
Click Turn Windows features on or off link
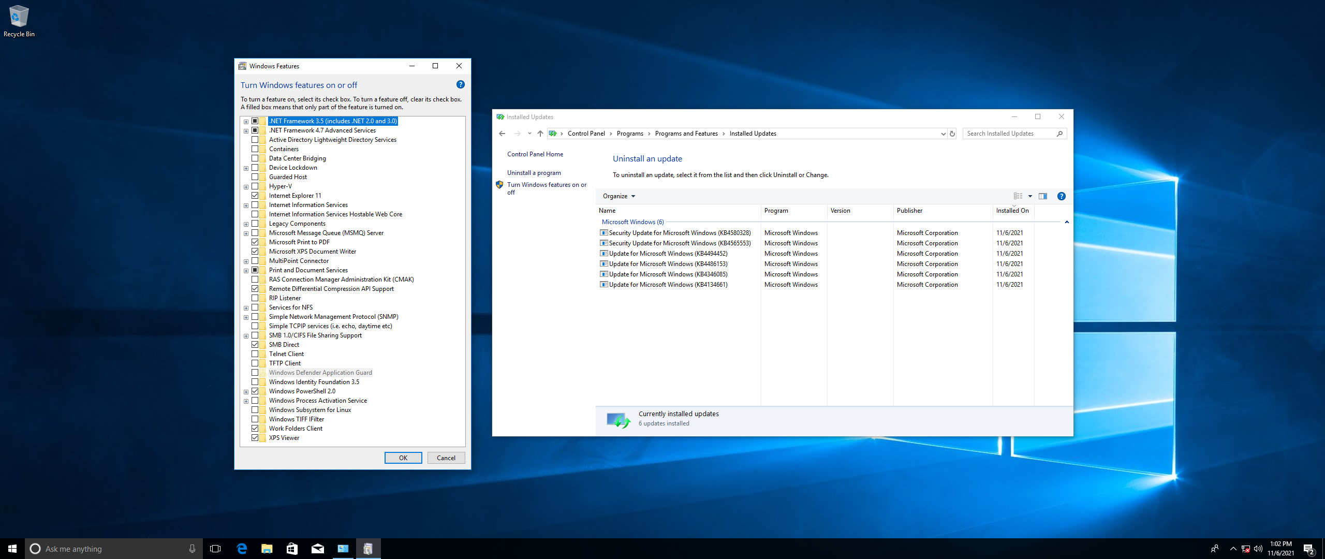tap(547, 188)
